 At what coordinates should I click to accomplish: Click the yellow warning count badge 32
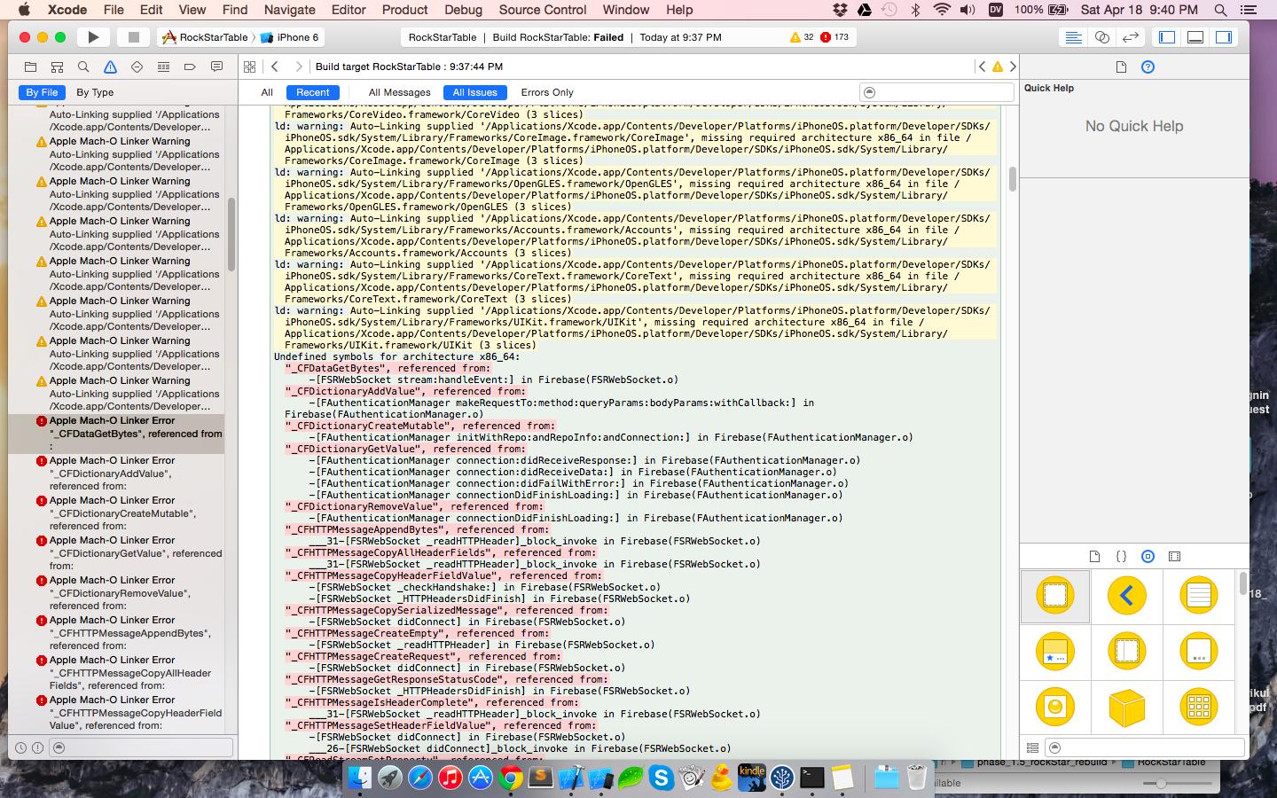click(x=802, y=37)
